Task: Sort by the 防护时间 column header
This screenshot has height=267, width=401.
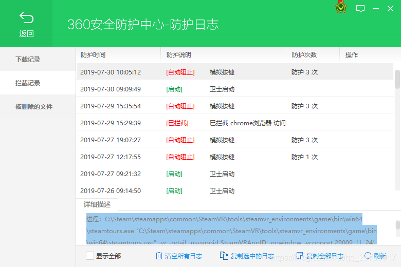Action: point(118,54)
